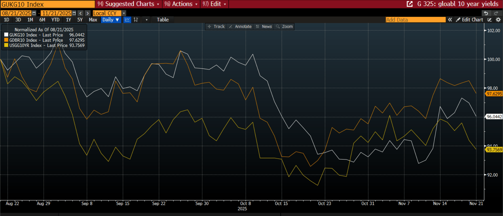Open chart settings gear icon
The image size is (503, 216).
(498, 20)
